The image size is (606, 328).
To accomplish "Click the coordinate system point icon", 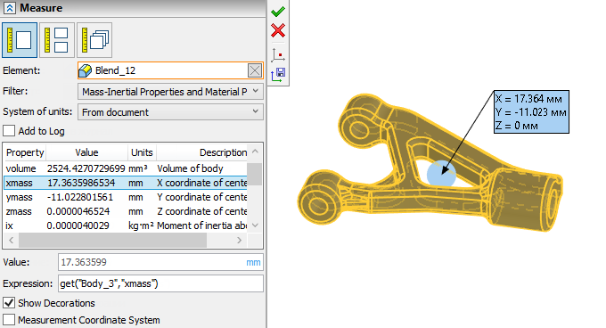I will (278, 55).
